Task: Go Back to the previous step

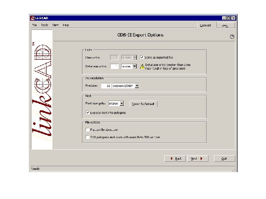Action: click(175, 158)
